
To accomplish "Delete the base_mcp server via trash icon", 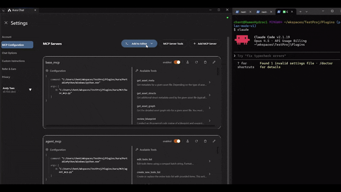I will pos(205,62).
